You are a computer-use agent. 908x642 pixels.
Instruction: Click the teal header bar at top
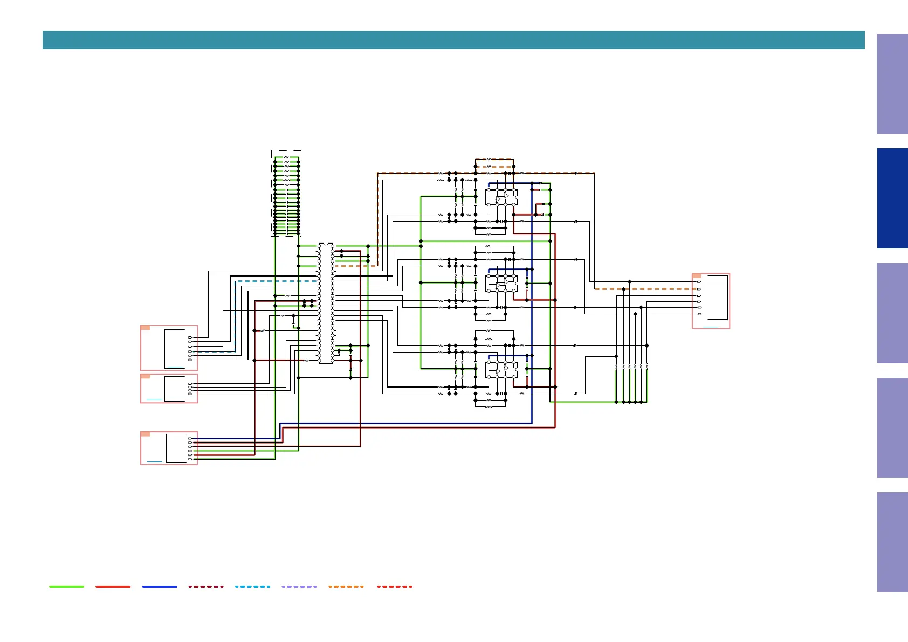453,40
